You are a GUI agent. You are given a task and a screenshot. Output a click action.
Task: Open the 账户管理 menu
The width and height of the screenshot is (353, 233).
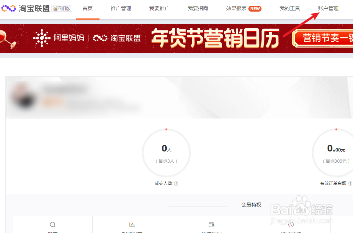click(x=328, y=8)
